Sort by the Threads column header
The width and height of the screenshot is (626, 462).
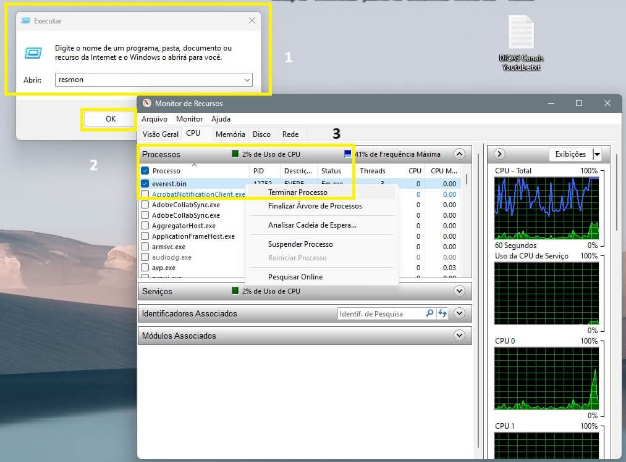[373, 171]
